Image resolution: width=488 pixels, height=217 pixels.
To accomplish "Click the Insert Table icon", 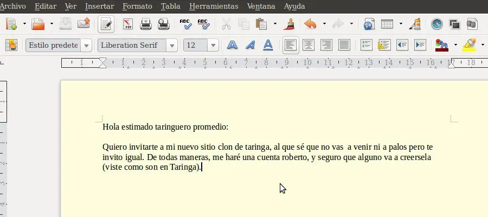I will tap(387, 24).
